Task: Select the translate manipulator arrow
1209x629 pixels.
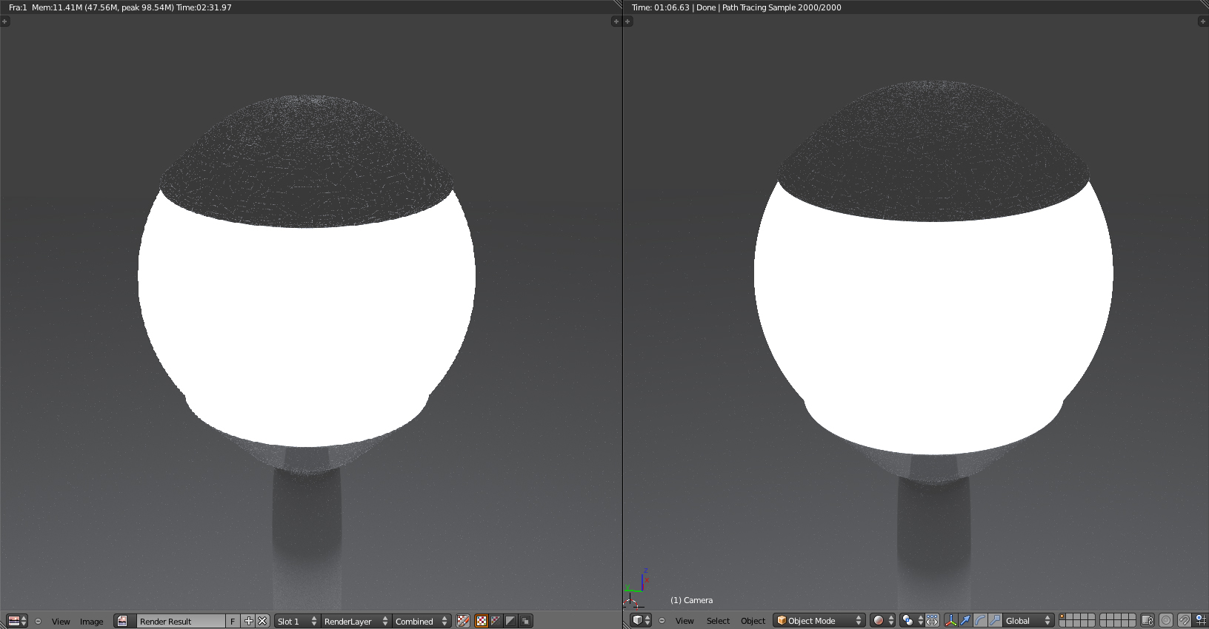Action: coord(965,620)
